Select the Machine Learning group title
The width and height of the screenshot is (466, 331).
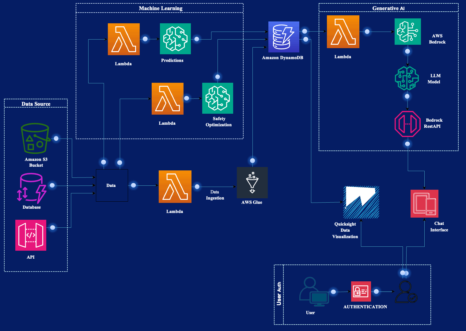point(161,8)
